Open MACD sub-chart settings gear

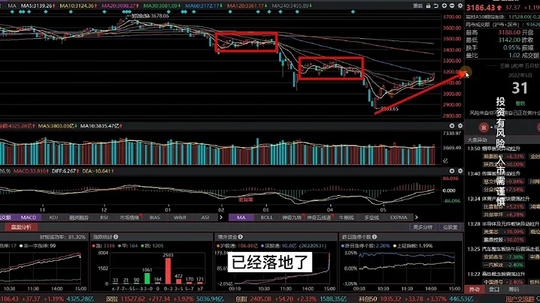click(x=460, y=171)
